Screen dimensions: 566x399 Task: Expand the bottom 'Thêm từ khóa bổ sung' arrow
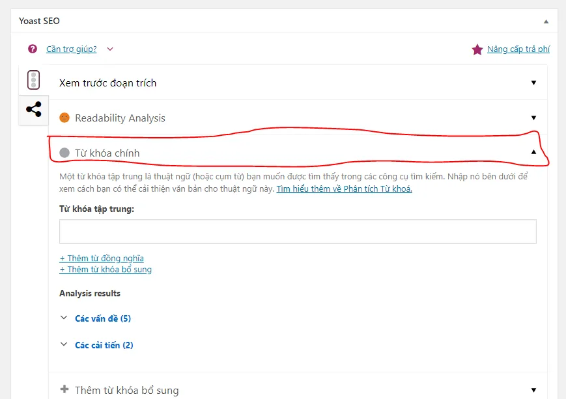point(533,390)
